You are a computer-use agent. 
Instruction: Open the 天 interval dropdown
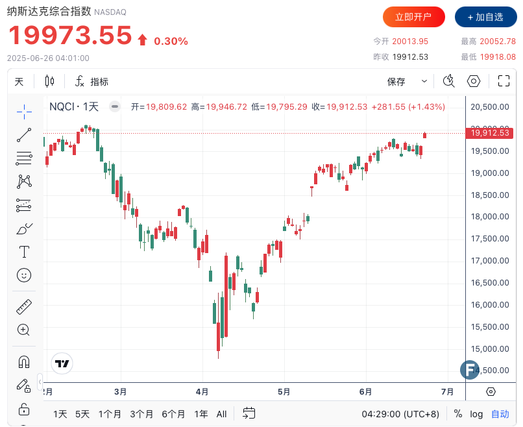pyautogui.click(x=19, y=81)
